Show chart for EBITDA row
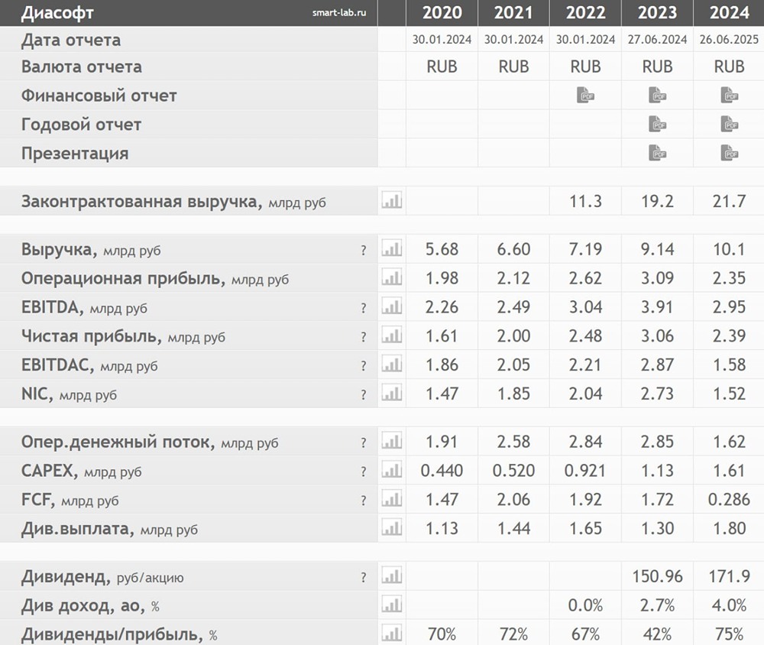The width and height of the screenshot is (764, 645). (392, 306)
